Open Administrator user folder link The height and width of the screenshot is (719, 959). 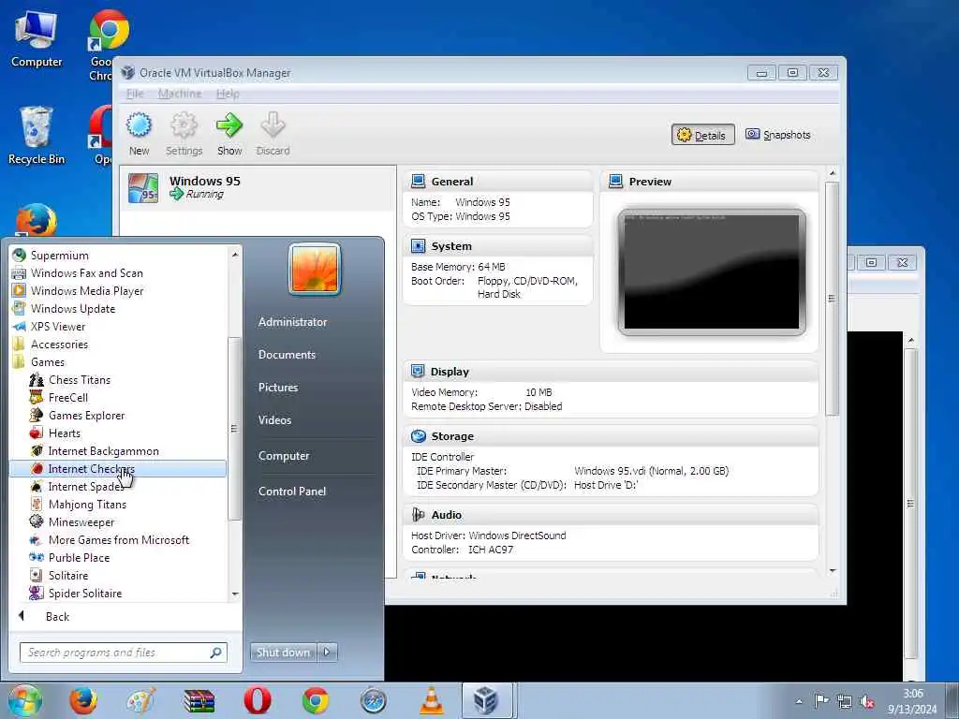[x=292, y=322]
